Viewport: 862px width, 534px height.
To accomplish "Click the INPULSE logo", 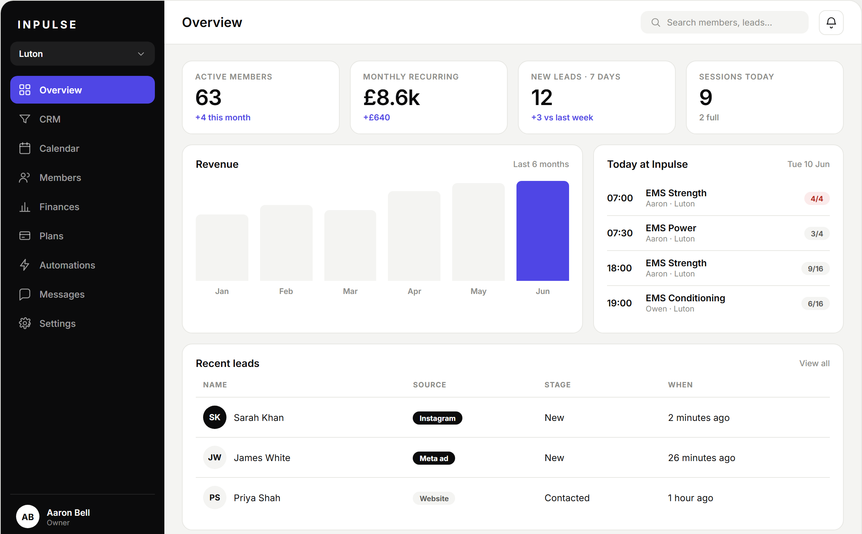I will click(x=47, y=24).
